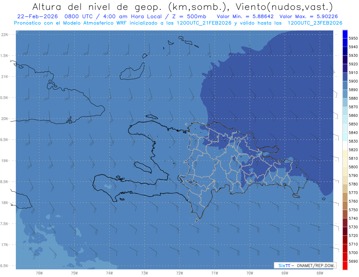
Task: Click the 'Z = 500mb' level label
Action: [189, 16]
